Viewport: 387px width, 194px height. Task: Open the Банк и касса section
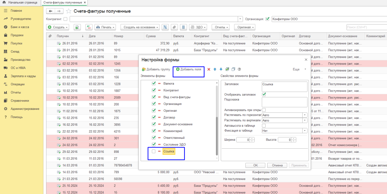point(20,27)
